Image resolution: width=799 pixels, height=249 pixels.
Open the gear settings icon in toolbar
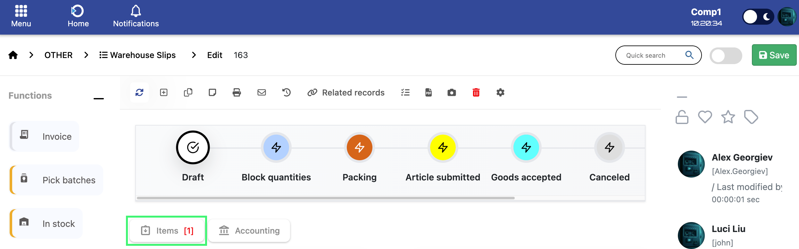click(500, 93)
